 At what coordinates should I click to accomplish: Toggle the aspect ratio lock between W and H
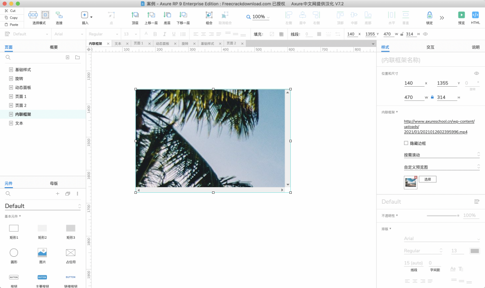coord(432,97)
